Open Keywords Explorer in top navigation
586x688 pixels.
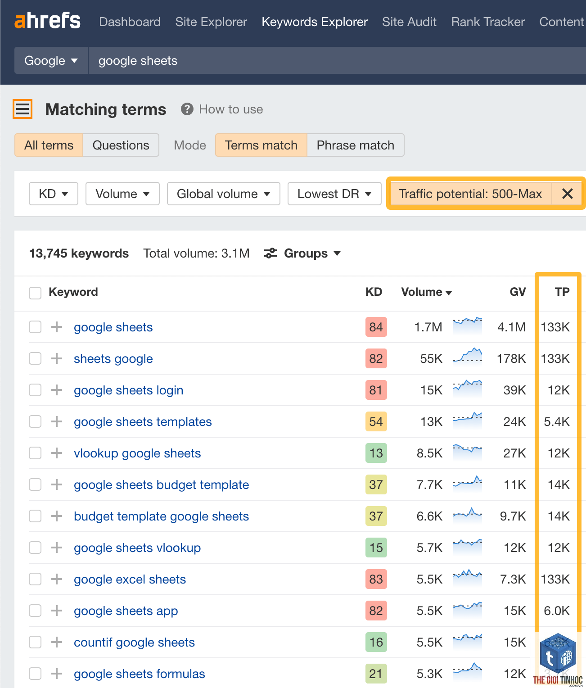(315, 22)
